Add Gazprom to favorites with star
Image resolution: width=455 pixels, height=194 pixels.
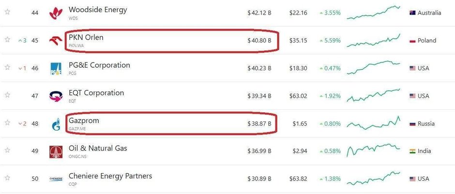click(7, 123)
